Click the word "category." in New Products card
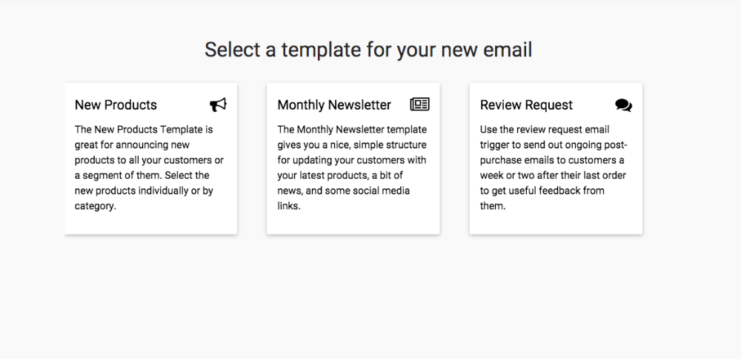The image size is (741, 359). 96,206
